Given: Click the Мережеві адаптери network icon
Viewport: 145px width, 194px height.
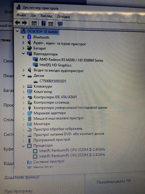Looking at the screenshot, I should (30, 113).
